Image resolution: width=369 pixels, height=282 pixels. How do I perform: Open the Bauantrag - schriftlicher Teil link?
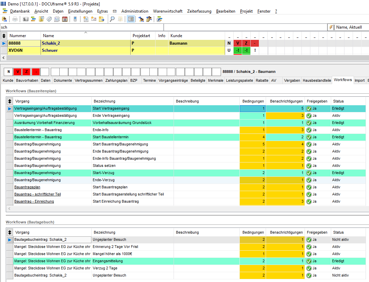[x=38, y=194]
